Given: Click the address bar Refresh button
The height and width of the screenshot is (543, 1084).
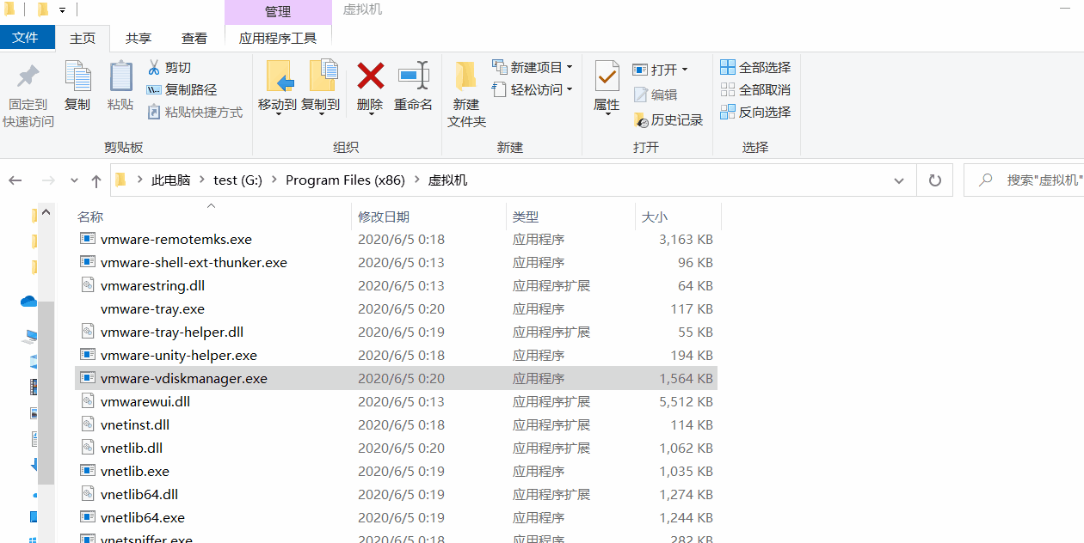Looking at the screenshot, I should [x=934, y=180].
